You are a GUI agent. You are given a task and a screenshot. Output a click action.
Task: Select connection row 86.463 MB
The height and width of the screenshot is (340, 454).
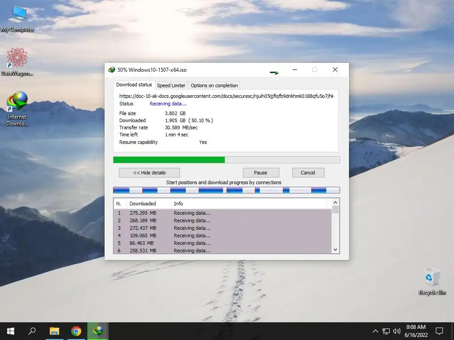pyautogui.click(x=223, y=243)
